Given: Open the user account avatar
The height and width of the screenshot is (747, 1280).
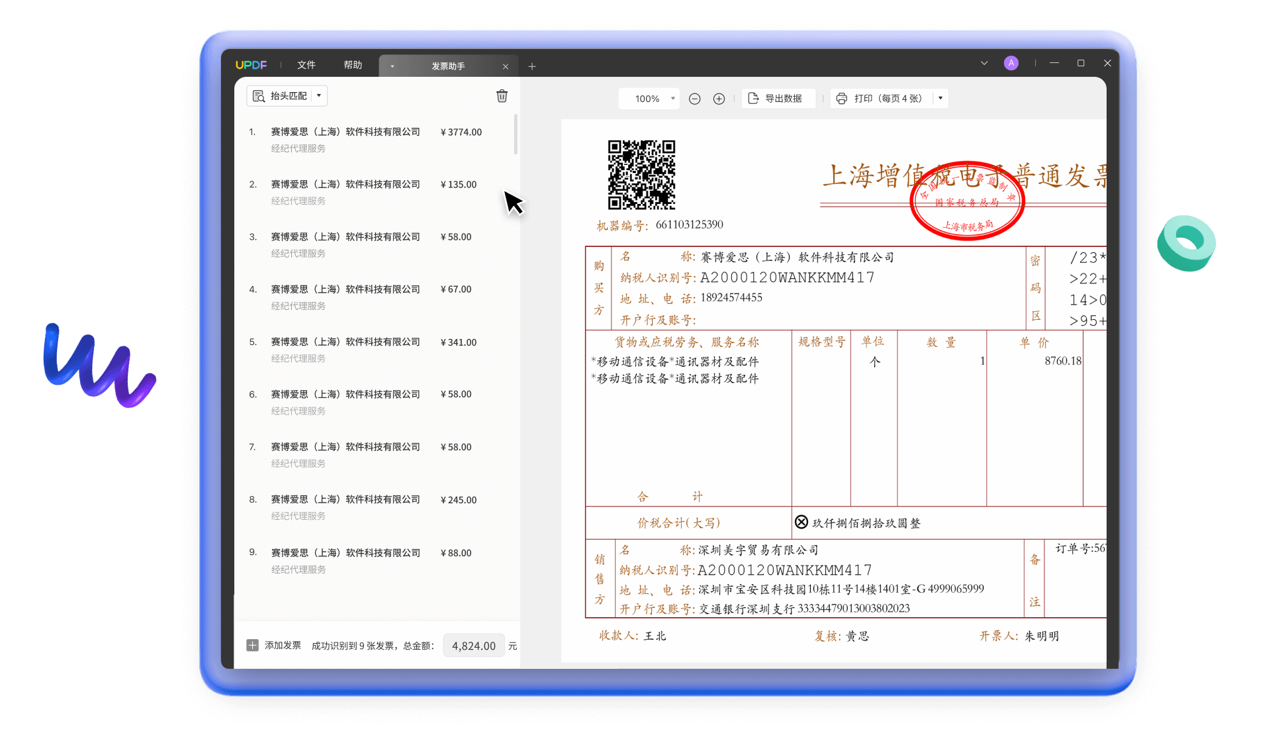Looking at the screenshot, I should coord(1011,63).
